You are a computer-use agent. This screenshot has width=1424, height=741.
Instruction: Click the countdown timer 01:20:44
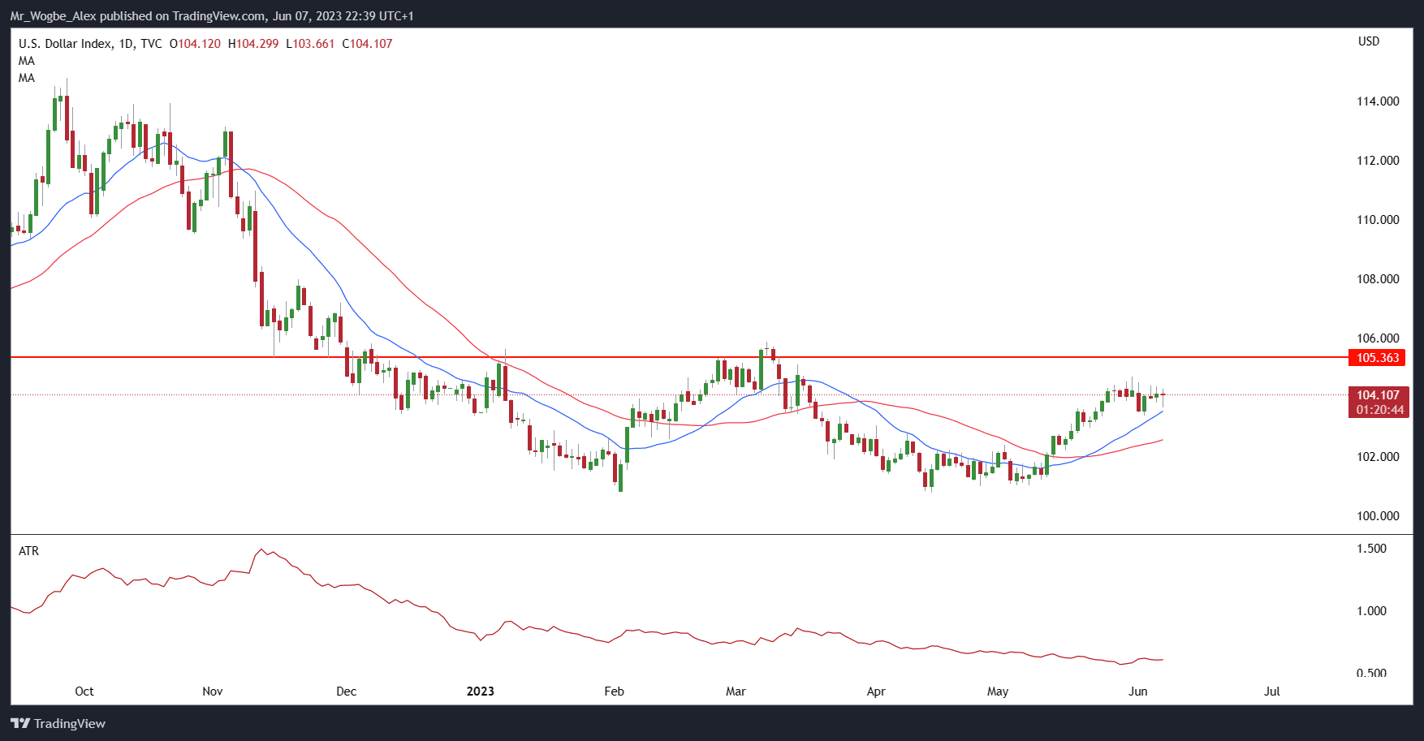pyautogui.click(x=1379, y=410)
